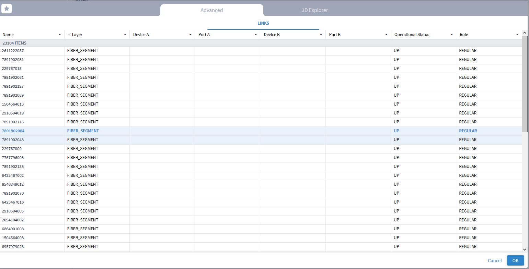Viewport: 529px width, 269px height.
Task: Select link row 6423467016
Action: [261, 202]
